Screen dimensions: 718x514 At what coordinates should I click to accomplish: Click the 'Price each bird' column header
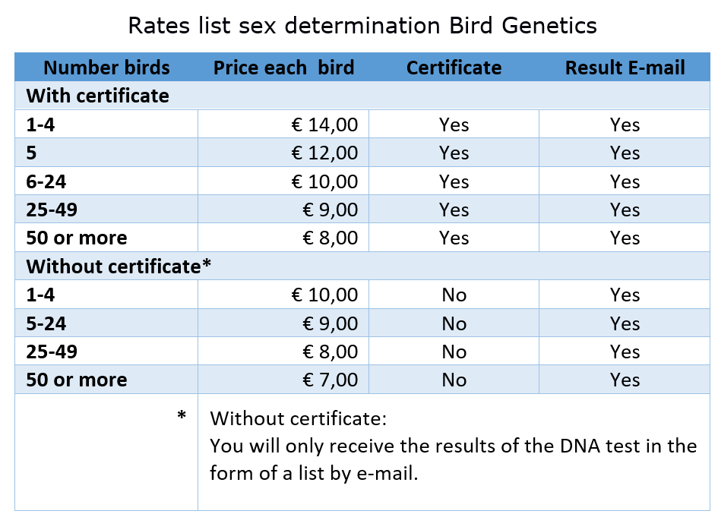click(283, 68)
